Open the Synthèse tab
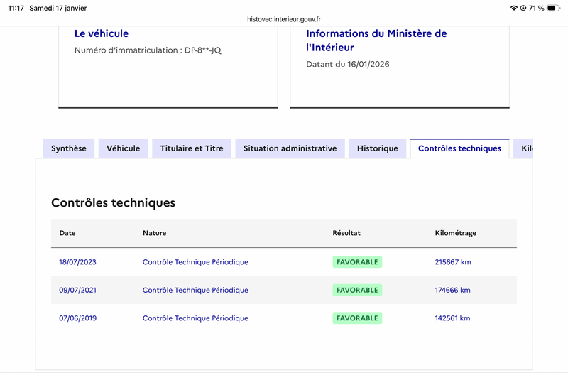Viewport: 568px width, 373px height. pos(69,148)
